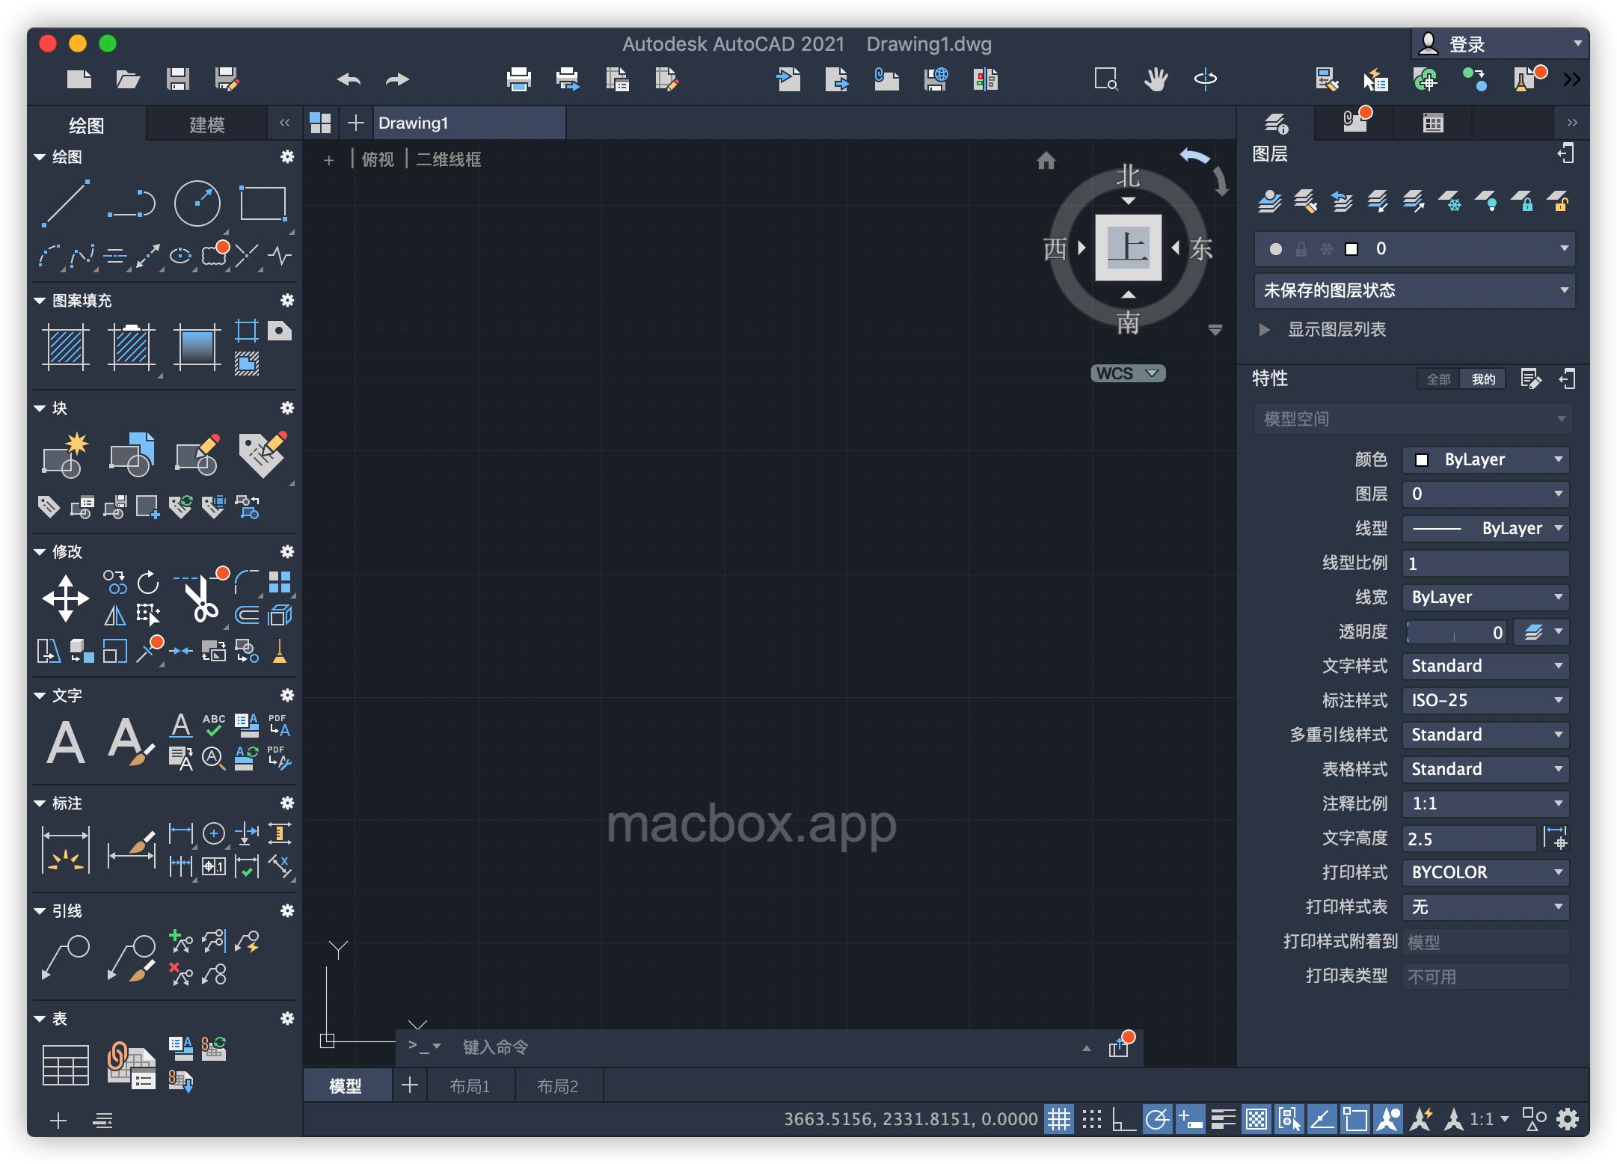The image size is (1617, 1164).
Task: Toggle ortho mode in status bar
Action: click(x=1124, y=1119)
